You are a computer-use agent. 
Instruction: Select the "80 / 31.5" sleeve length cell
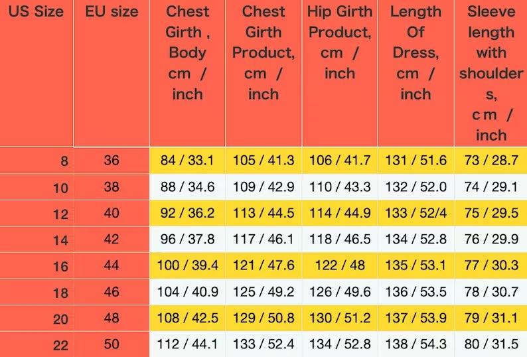tap(491, 344)
